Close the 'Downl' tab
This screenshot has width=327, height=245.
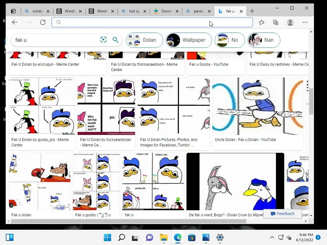(177, 11)
